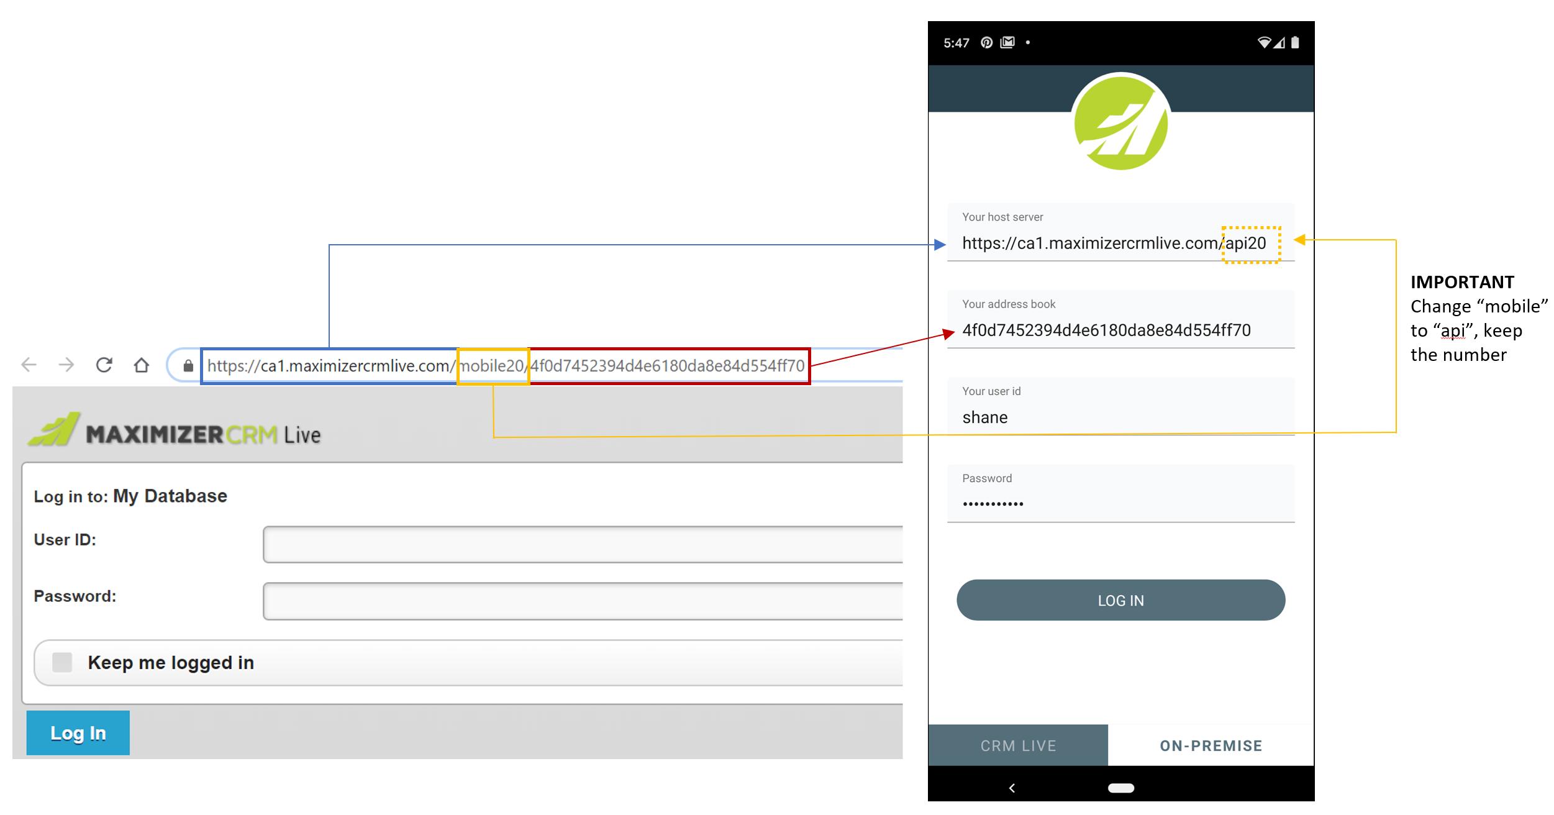Tap the LOG IN button in mobile app
Screen dimensions: 1554x815
[1121, 600]
